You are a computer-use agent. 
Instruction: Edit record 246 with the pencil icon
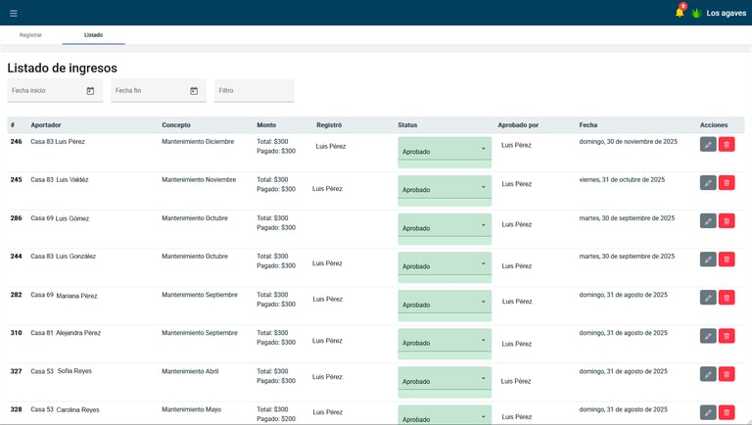(x=708, y=144)
